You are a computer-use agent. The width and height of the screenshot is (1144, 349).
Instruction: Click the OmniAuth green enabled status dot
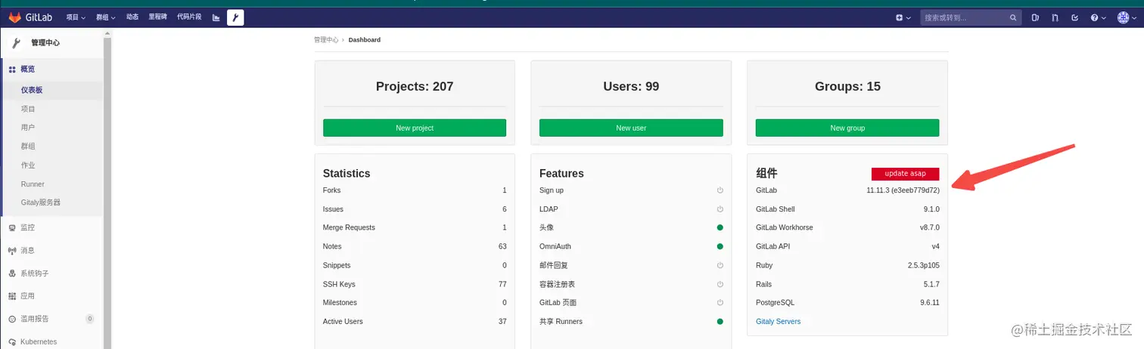pyautogui.click(x=720, y=246)
